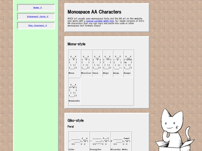Select the Mona ASCII cat art
The image size is (202, 151).
[x=73, y=62]
